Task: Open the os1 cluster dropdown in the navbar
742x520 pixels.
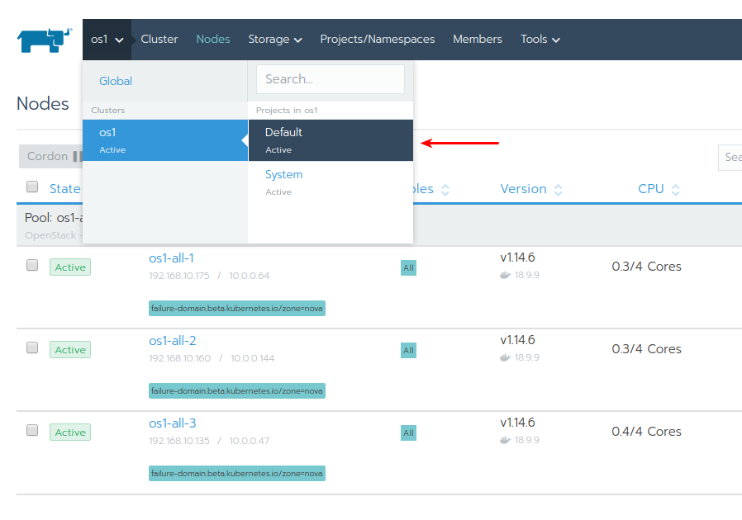Action: click(x=107, y=39)
